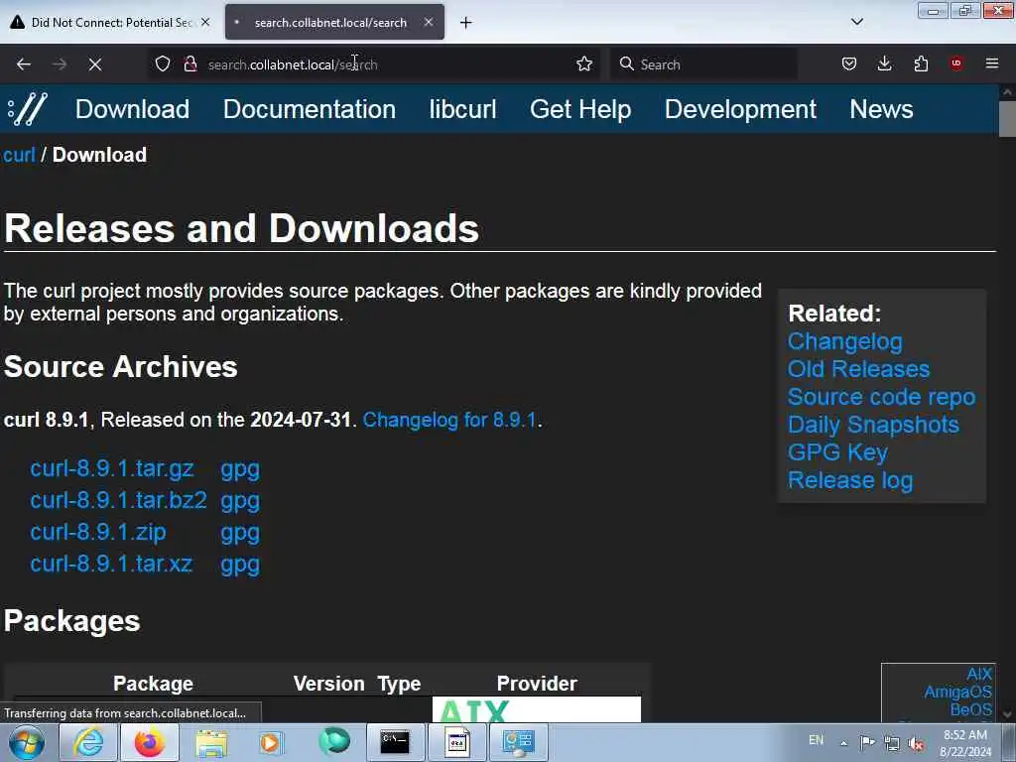Click the curl logo icon
The image size is (1016, 762).
pyautogui.click(x=27, y=109)
